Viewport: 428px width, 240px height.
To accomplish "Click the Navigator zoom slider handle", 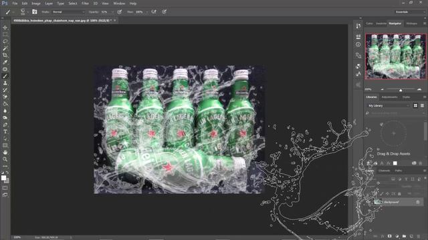I will pyautogui.click(x=401, y=90).
